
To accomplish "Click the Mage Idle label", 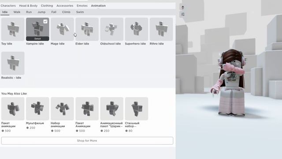I will [x=58, y=44].
